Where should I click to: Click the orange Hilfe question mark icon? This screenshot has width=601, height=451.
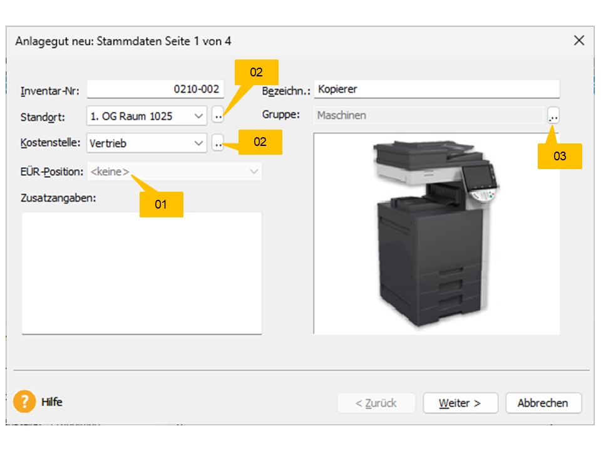(x=24, y=402)
